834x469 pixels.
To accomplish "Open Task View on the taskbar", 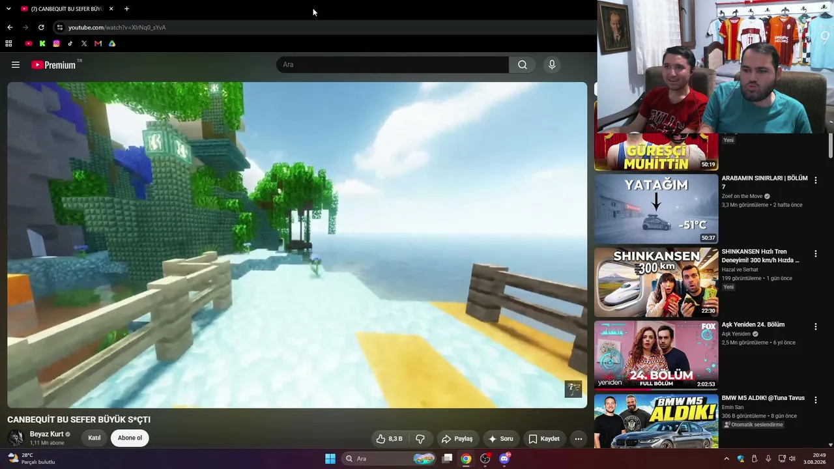I will click(447, 459).
